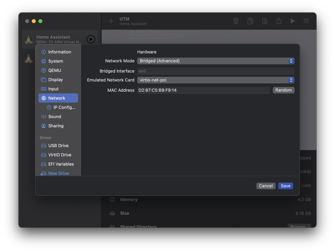The height and width of the screenshot is (252, 335).
Task: Open the Network Mode dropdown
Action: [216, 61]
